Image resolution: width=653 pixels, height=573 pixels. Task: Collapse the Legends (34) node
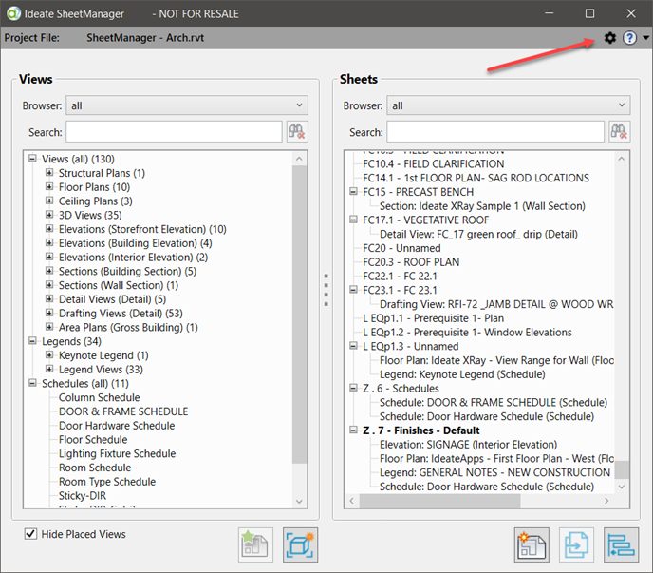point(33,341)
